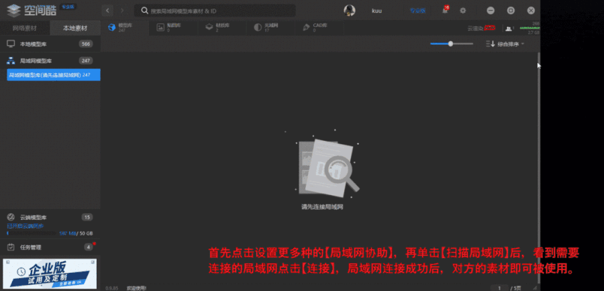Open the 材质库 tab
The image size is (604, 291).
(222, 27)
